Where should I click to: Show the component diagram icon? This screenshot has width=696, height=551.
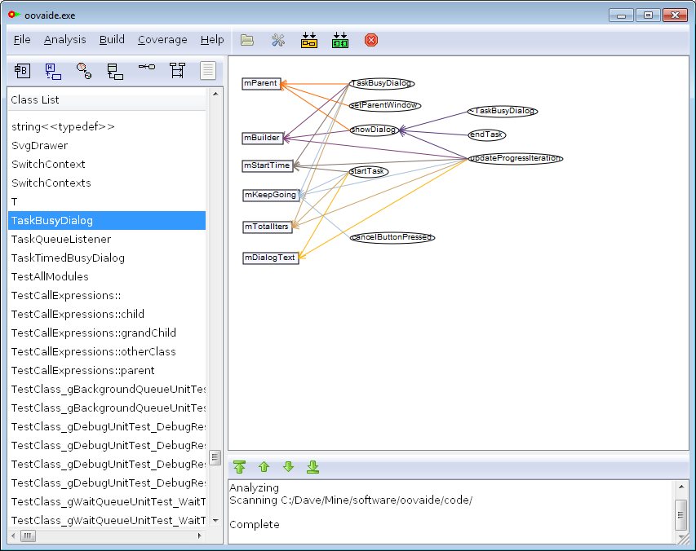click(x=22, y=71)
